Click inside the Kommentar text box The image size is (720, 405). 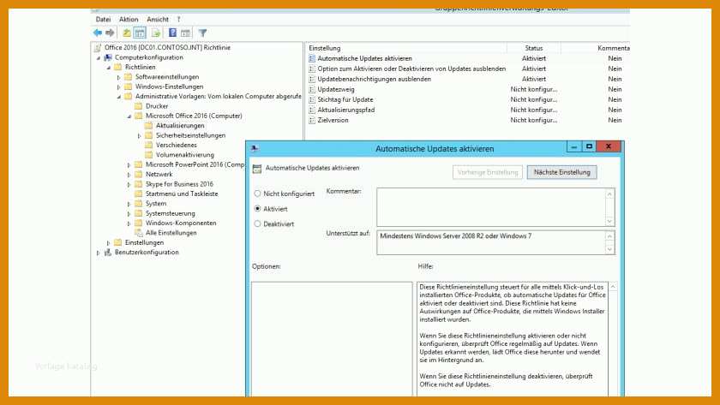[491, 207]
